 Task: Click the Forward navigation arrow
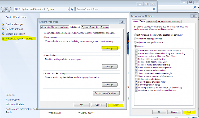(9, 9)
